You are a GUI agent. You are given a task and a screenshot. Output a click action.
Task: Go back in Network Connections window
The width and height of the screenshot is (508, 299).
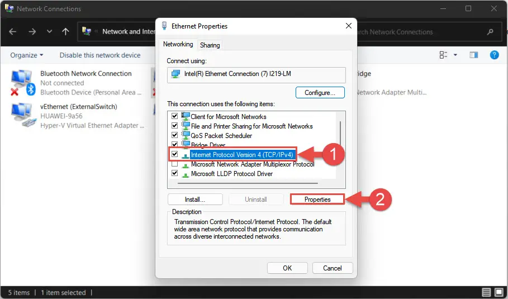pos(13,31)
